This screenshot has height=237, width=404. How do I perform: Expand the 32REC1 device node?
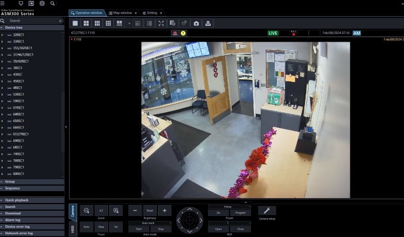[x=2, y=35]
